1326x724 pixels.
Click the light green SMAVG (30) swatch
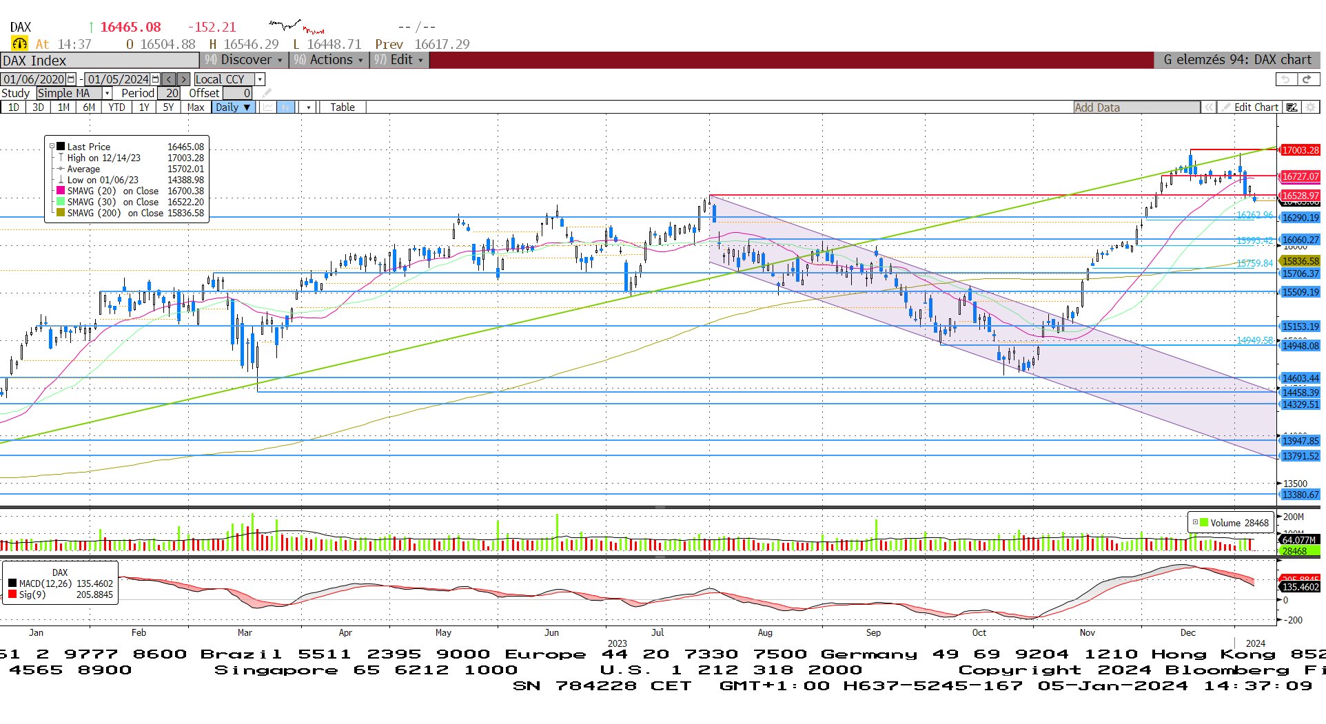(x=61, y=202)
